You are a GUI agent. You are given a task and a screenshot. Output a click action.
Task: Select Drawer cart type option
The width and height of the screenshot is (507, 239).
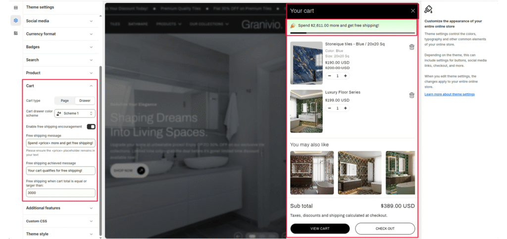85,100
